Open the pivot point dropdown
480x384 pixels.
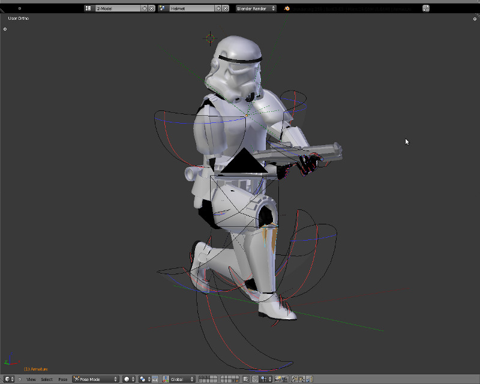[145, 379]
